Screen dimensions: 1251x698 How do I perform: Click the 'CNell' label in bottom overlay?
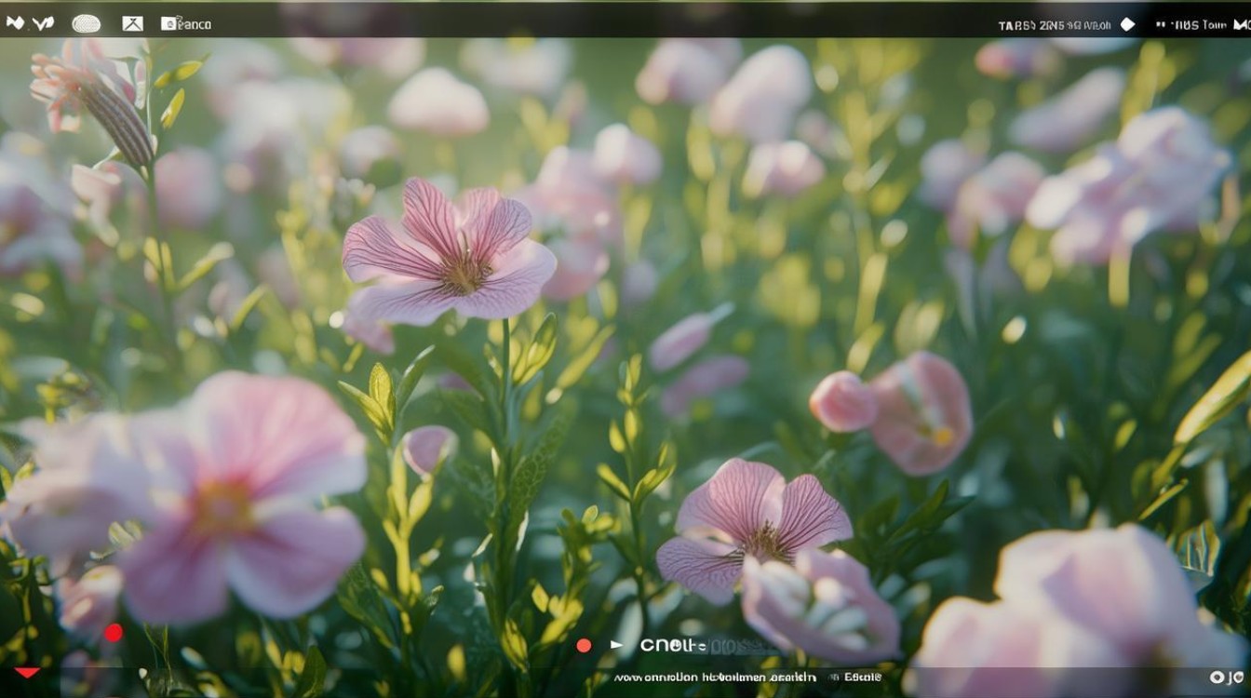pyautogui.click(x=673, y=645)
